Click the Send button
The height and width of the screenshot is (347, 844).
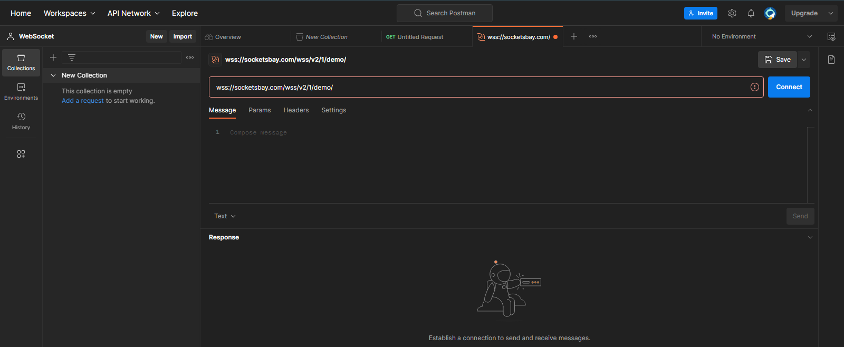800,216
